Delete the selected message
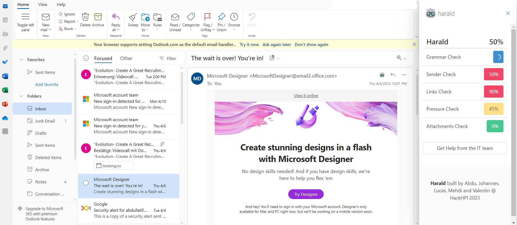Viewport: 517px width, 225px height. (85, 20)
